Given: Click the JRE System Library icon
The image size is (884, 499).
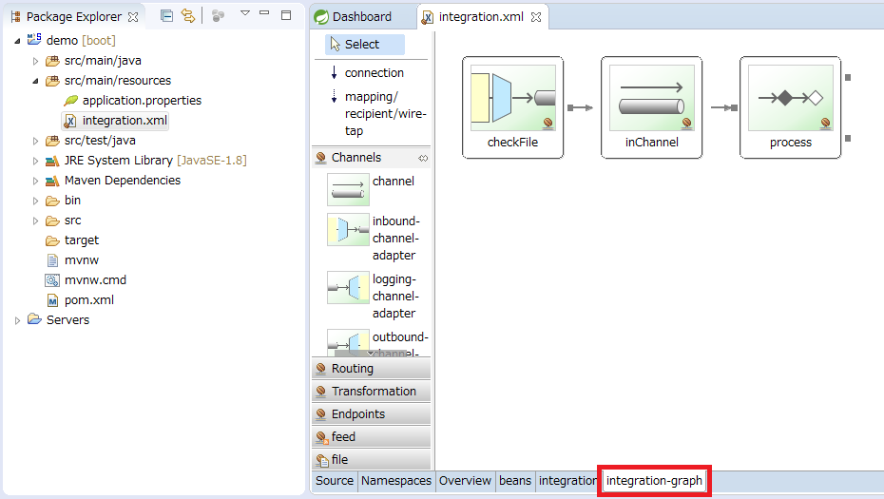Looking at the screenshot, I should [52, 161].
